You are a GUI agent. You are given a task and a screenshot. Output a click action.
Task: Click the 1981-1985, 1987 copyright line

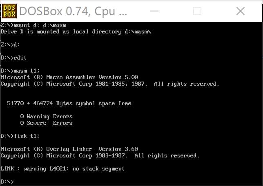pyautogui.click(x=110, y=84)
